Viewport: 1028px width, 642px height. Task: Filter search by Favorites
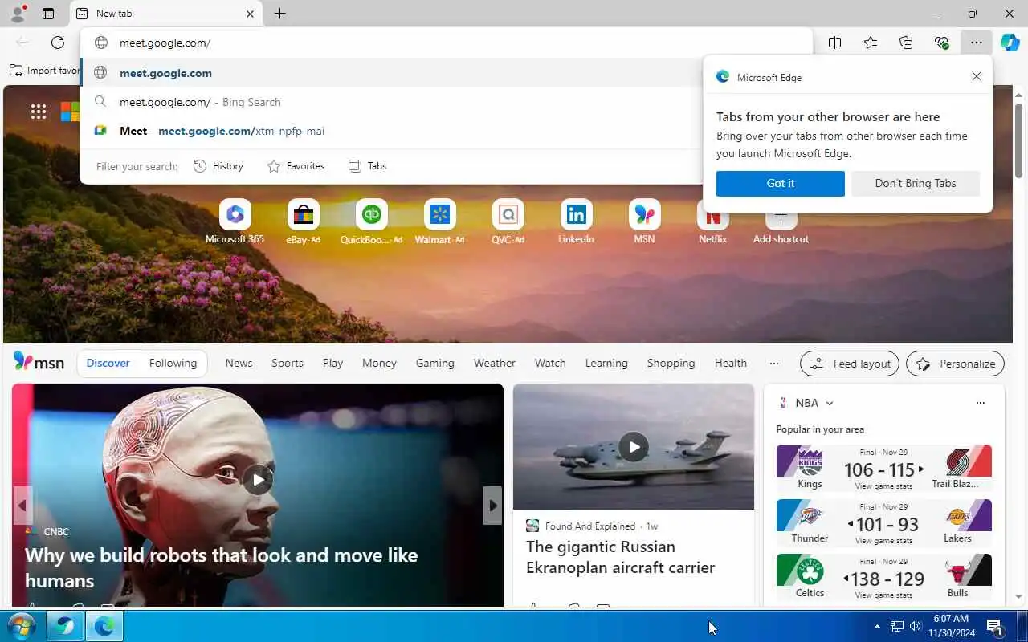296,166
